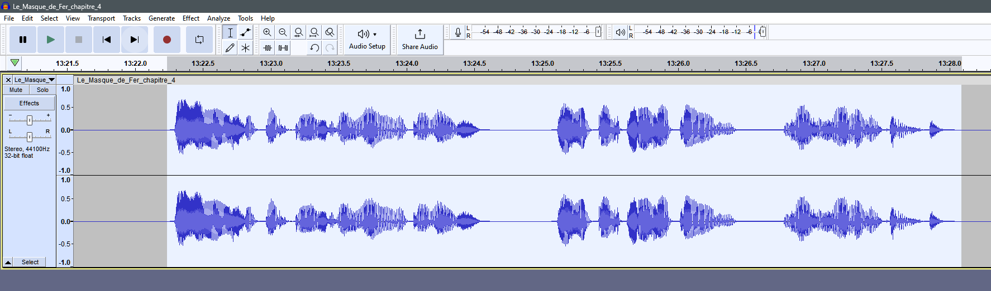Choose the Draw pencil tool
The image size is (991, 291).
pyautogui.click(x=230, y=48)
